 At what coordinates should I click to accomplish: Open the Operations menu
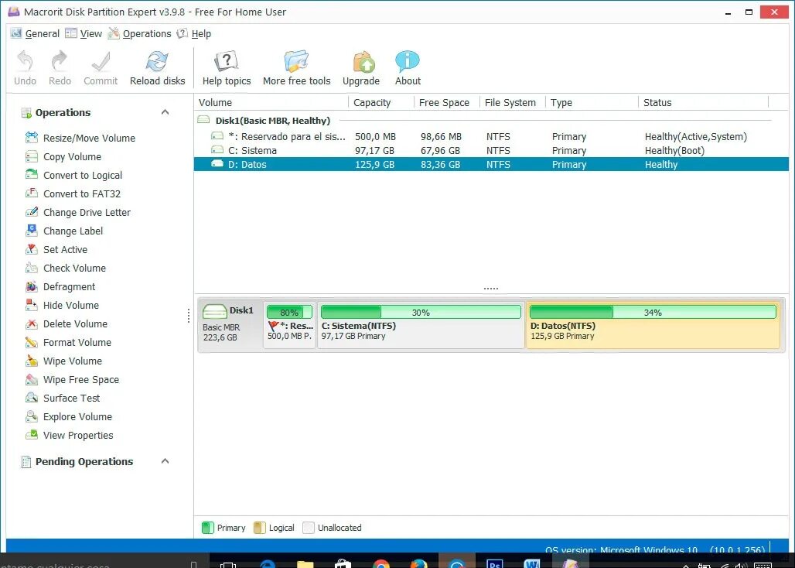pyautogui.click(x=140, y=33)
